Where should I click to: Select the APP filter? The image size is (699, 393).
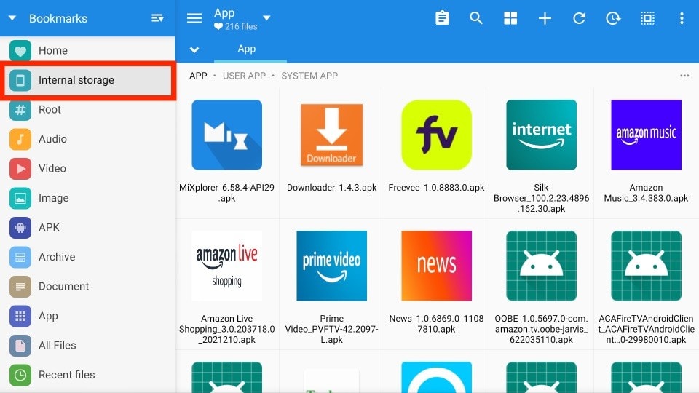point(198,76)
